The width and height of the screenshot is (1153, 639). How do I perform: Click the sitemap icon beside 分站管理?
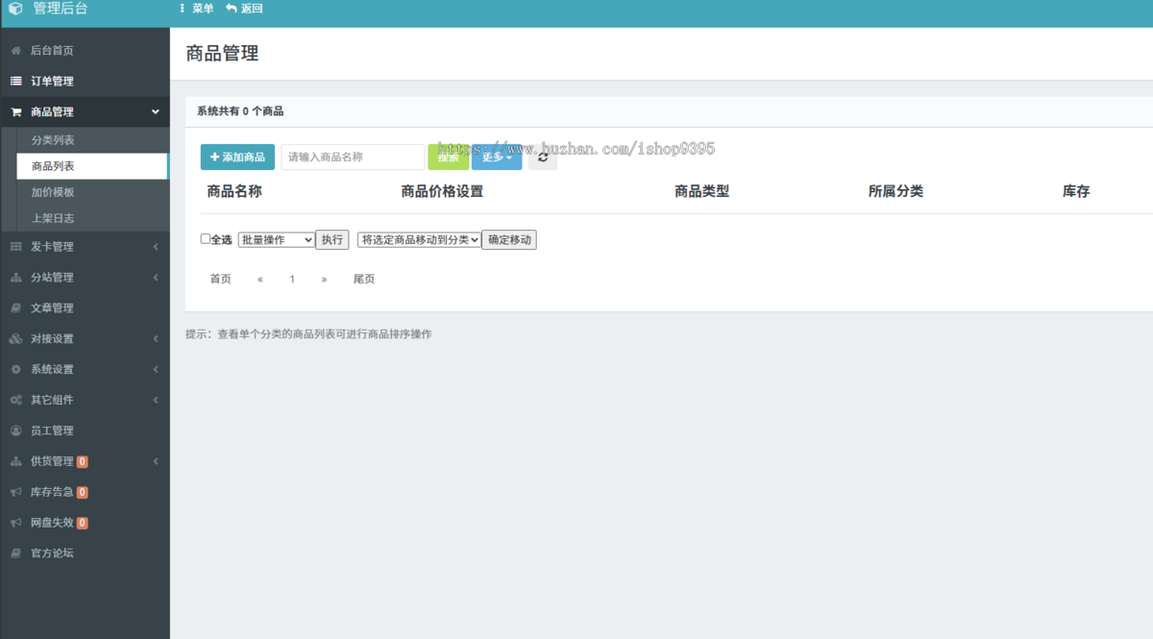pos(15,278)
